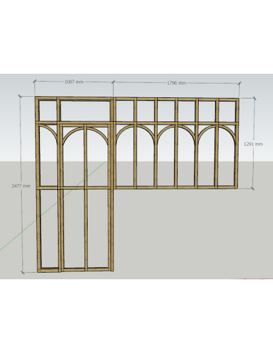Viewport: 273px width, 353px height.
Task: Click the 1796 mm dimension label
Action: click(176, 83)
